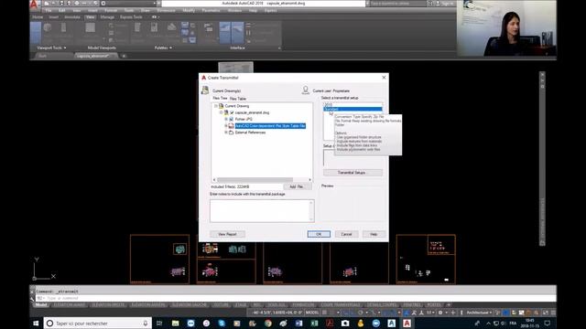The width and height of the screenshot is (586, 329).
Task: Toggle the Layout Tabs interface button
Action: pyautogui.click(x=238, y=32)
